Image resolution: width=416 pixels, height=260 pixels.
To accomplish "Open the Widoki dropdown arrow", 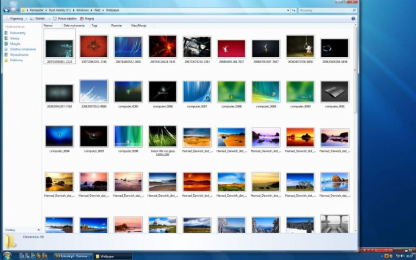I will (x=49, y=19).
